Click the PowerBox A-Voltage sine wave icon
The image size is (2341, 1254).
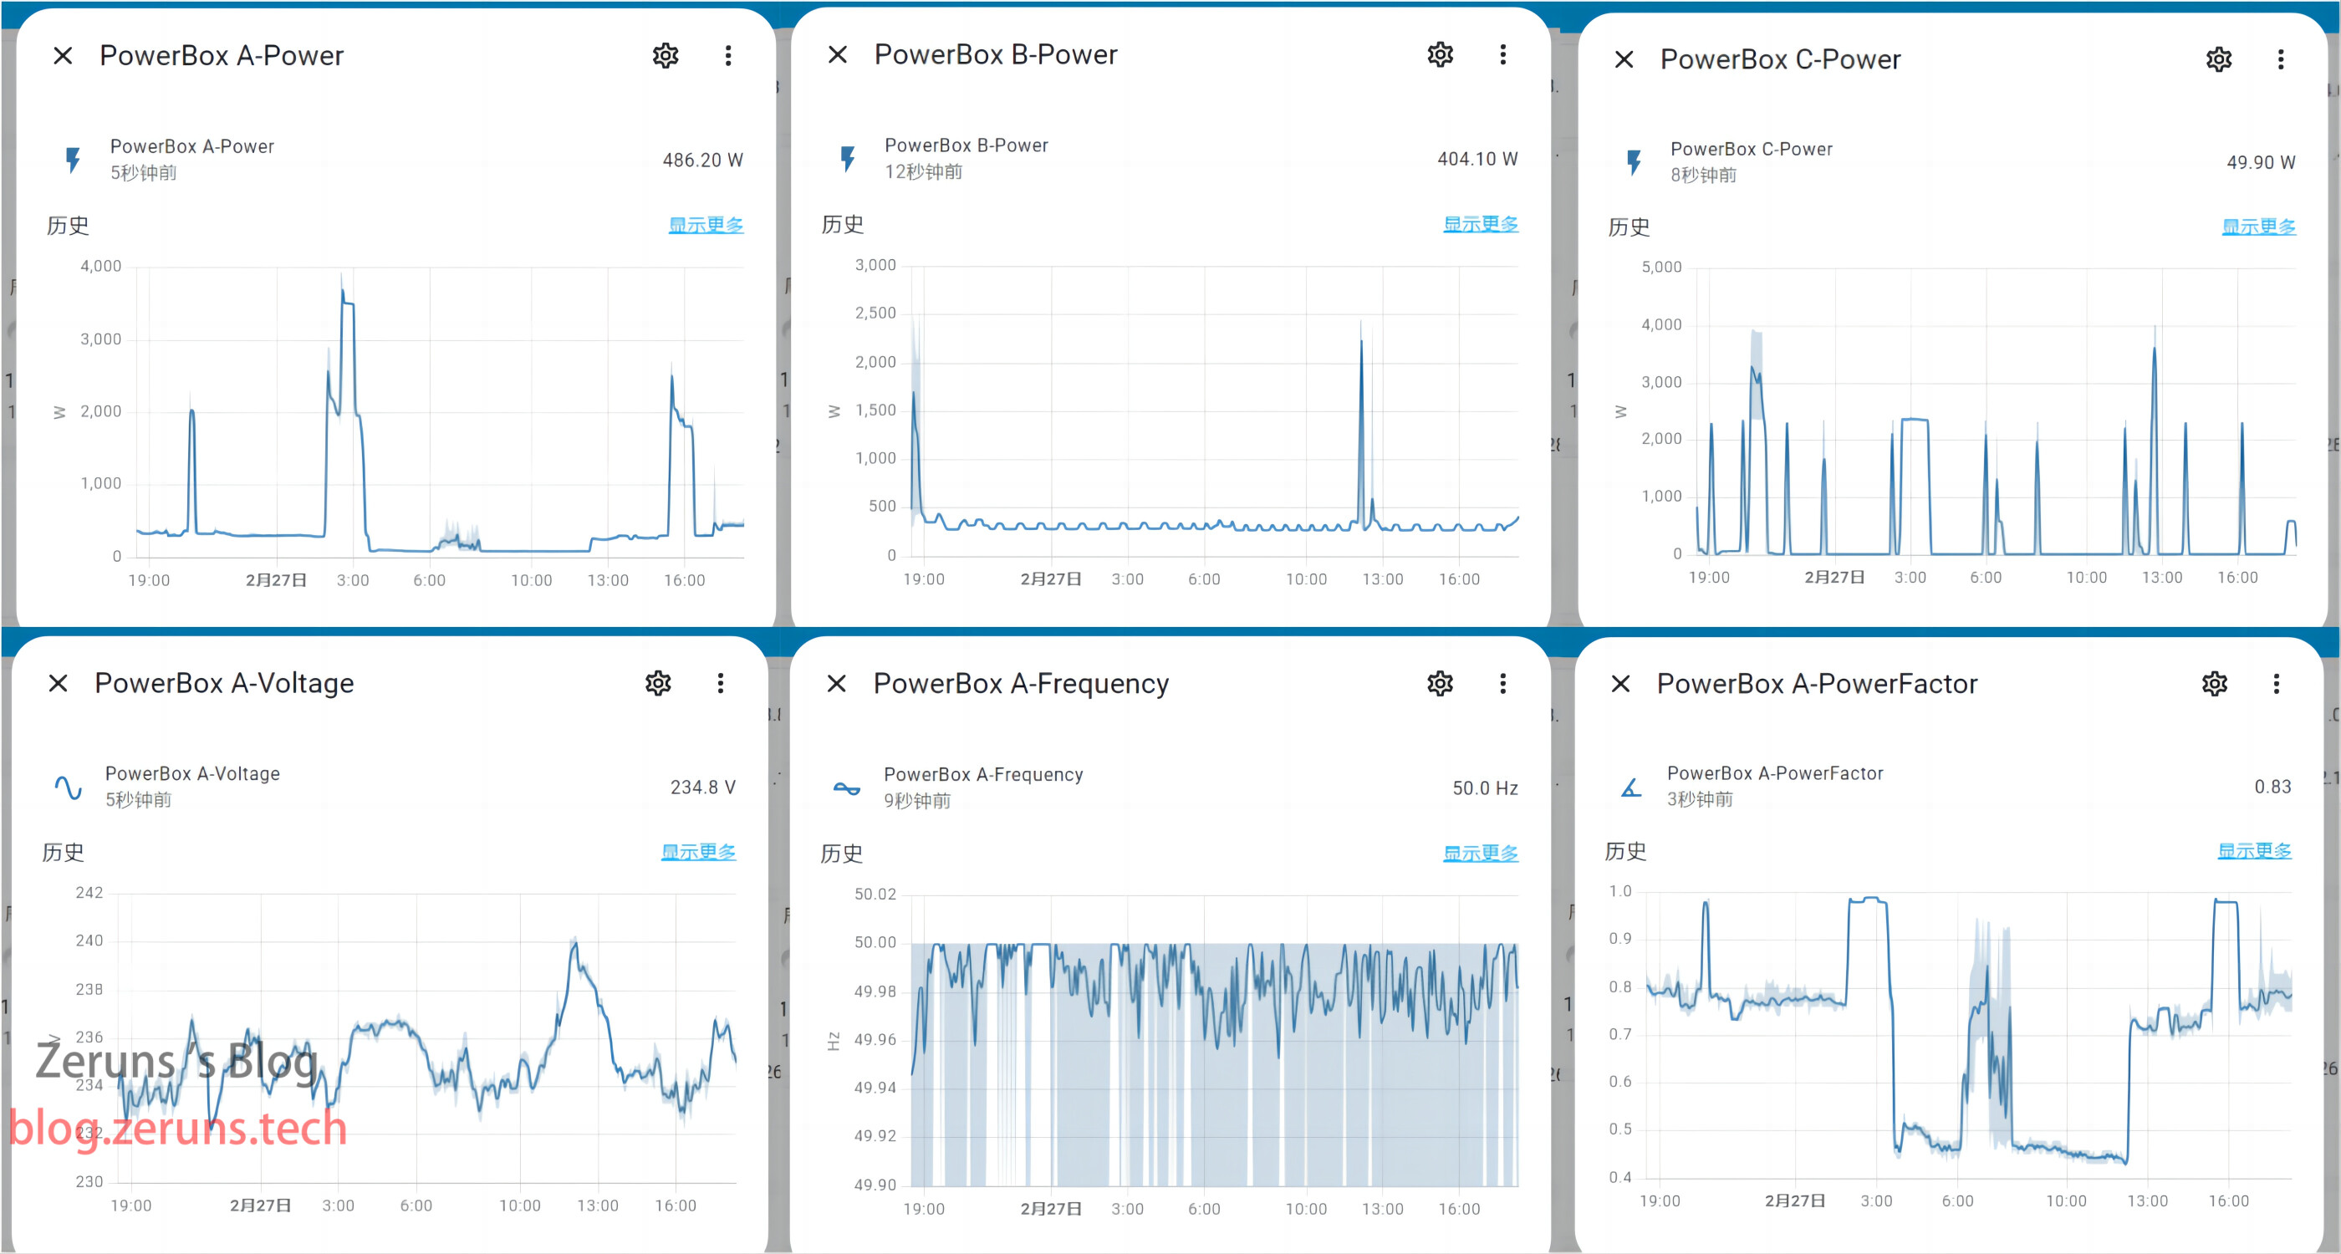coord(69,787)
